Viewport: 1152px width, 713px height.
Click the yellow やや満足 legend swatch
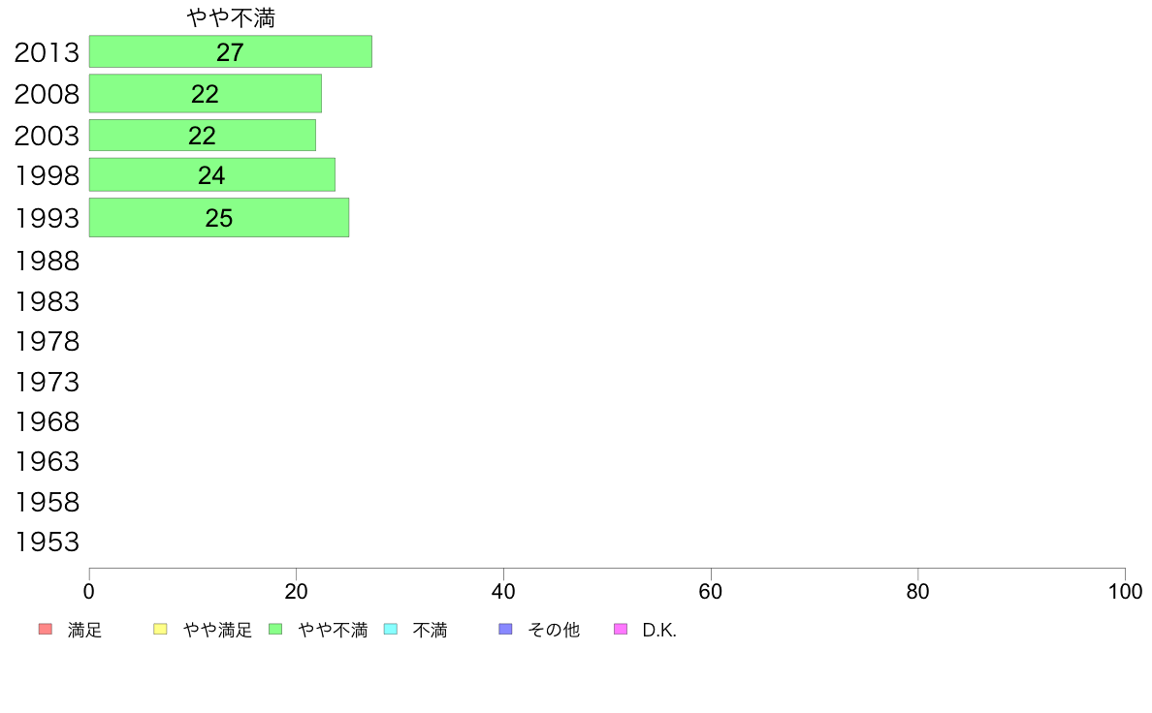tap(160, 630)
